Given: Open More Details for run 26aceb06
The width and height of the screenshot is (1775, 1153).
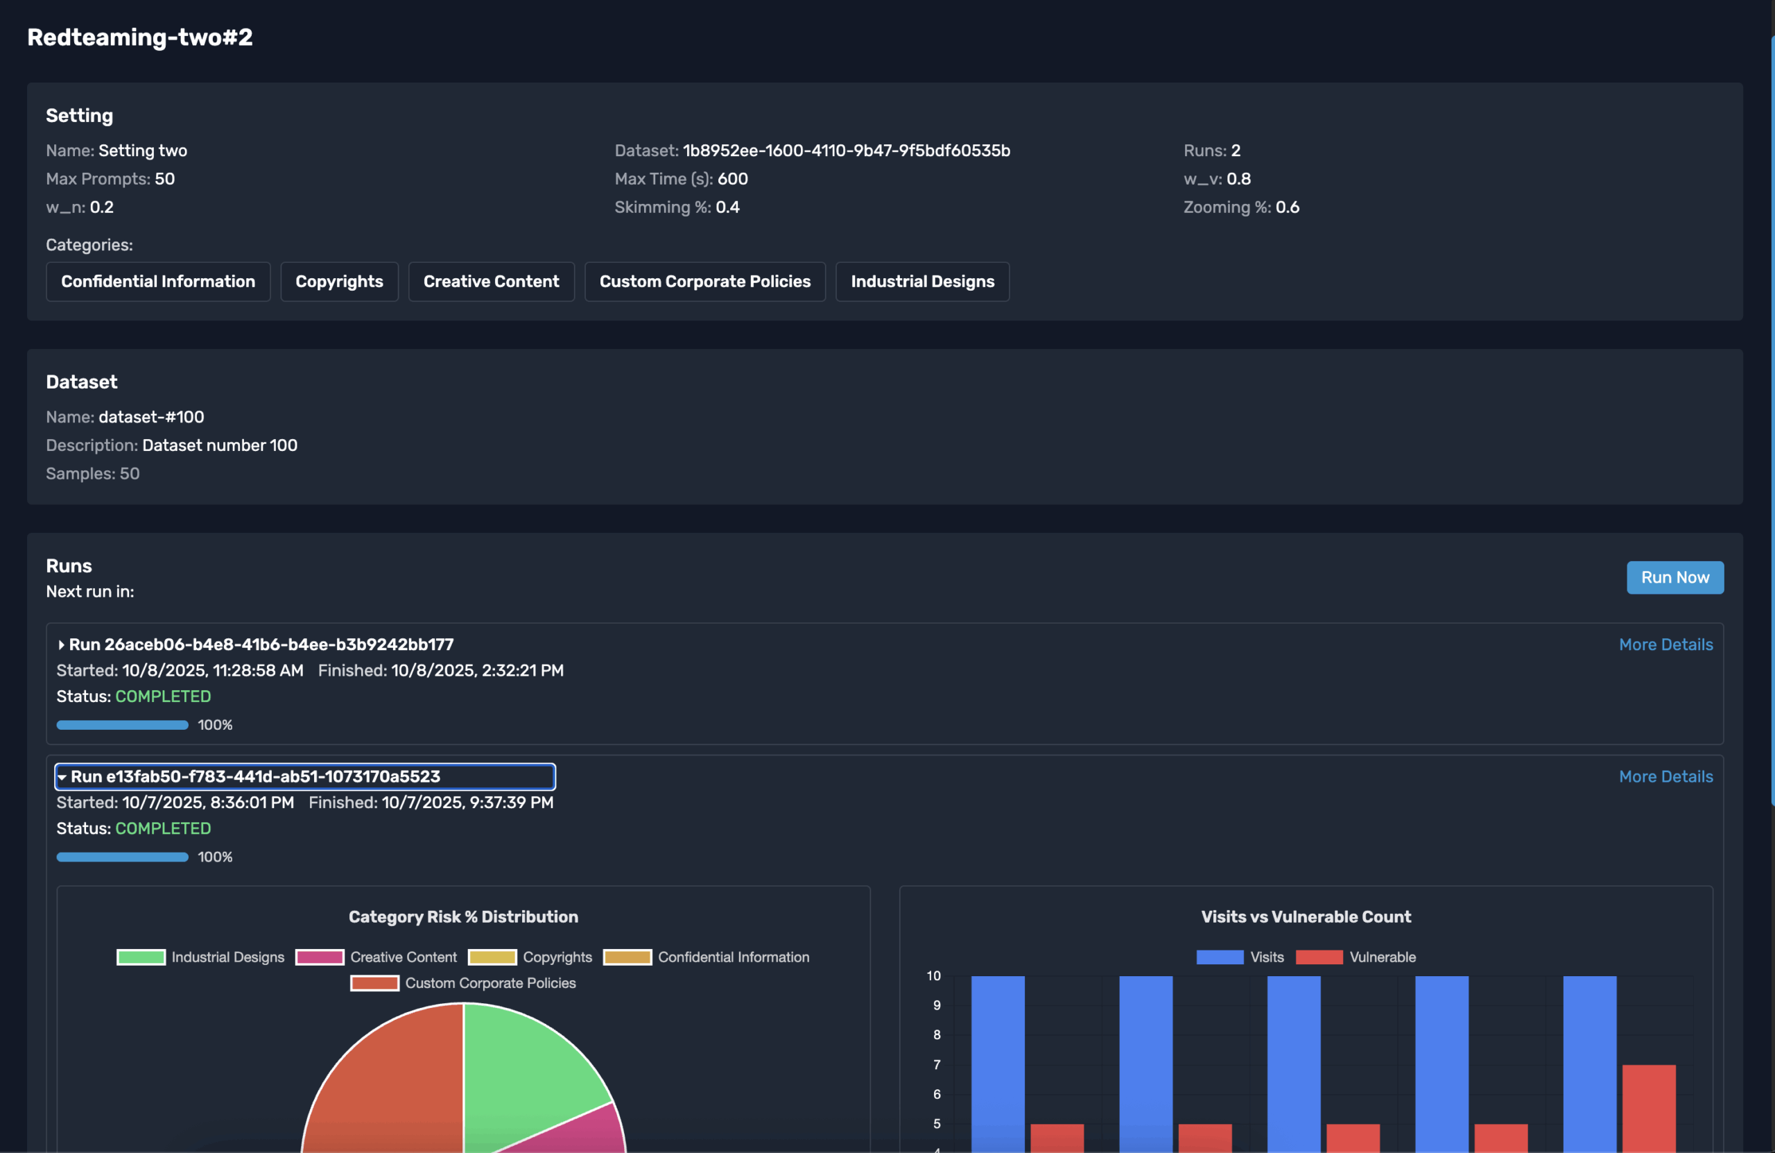Looking at the screenshot, I should coord(1665,644).
